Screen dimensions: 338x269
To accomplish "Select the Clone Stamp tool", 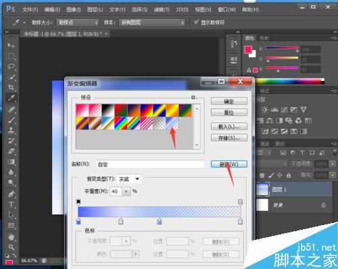I will pos(11,130).
